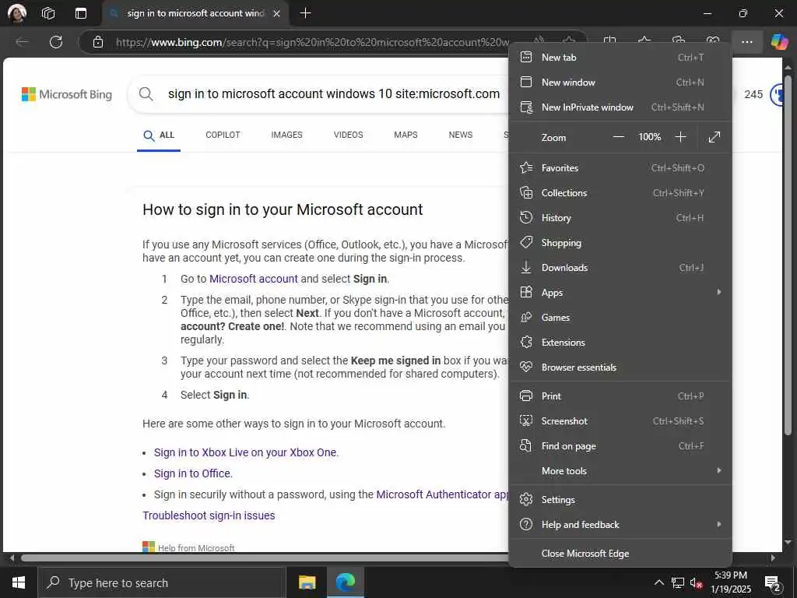Refresh the page

pos(56,42)
